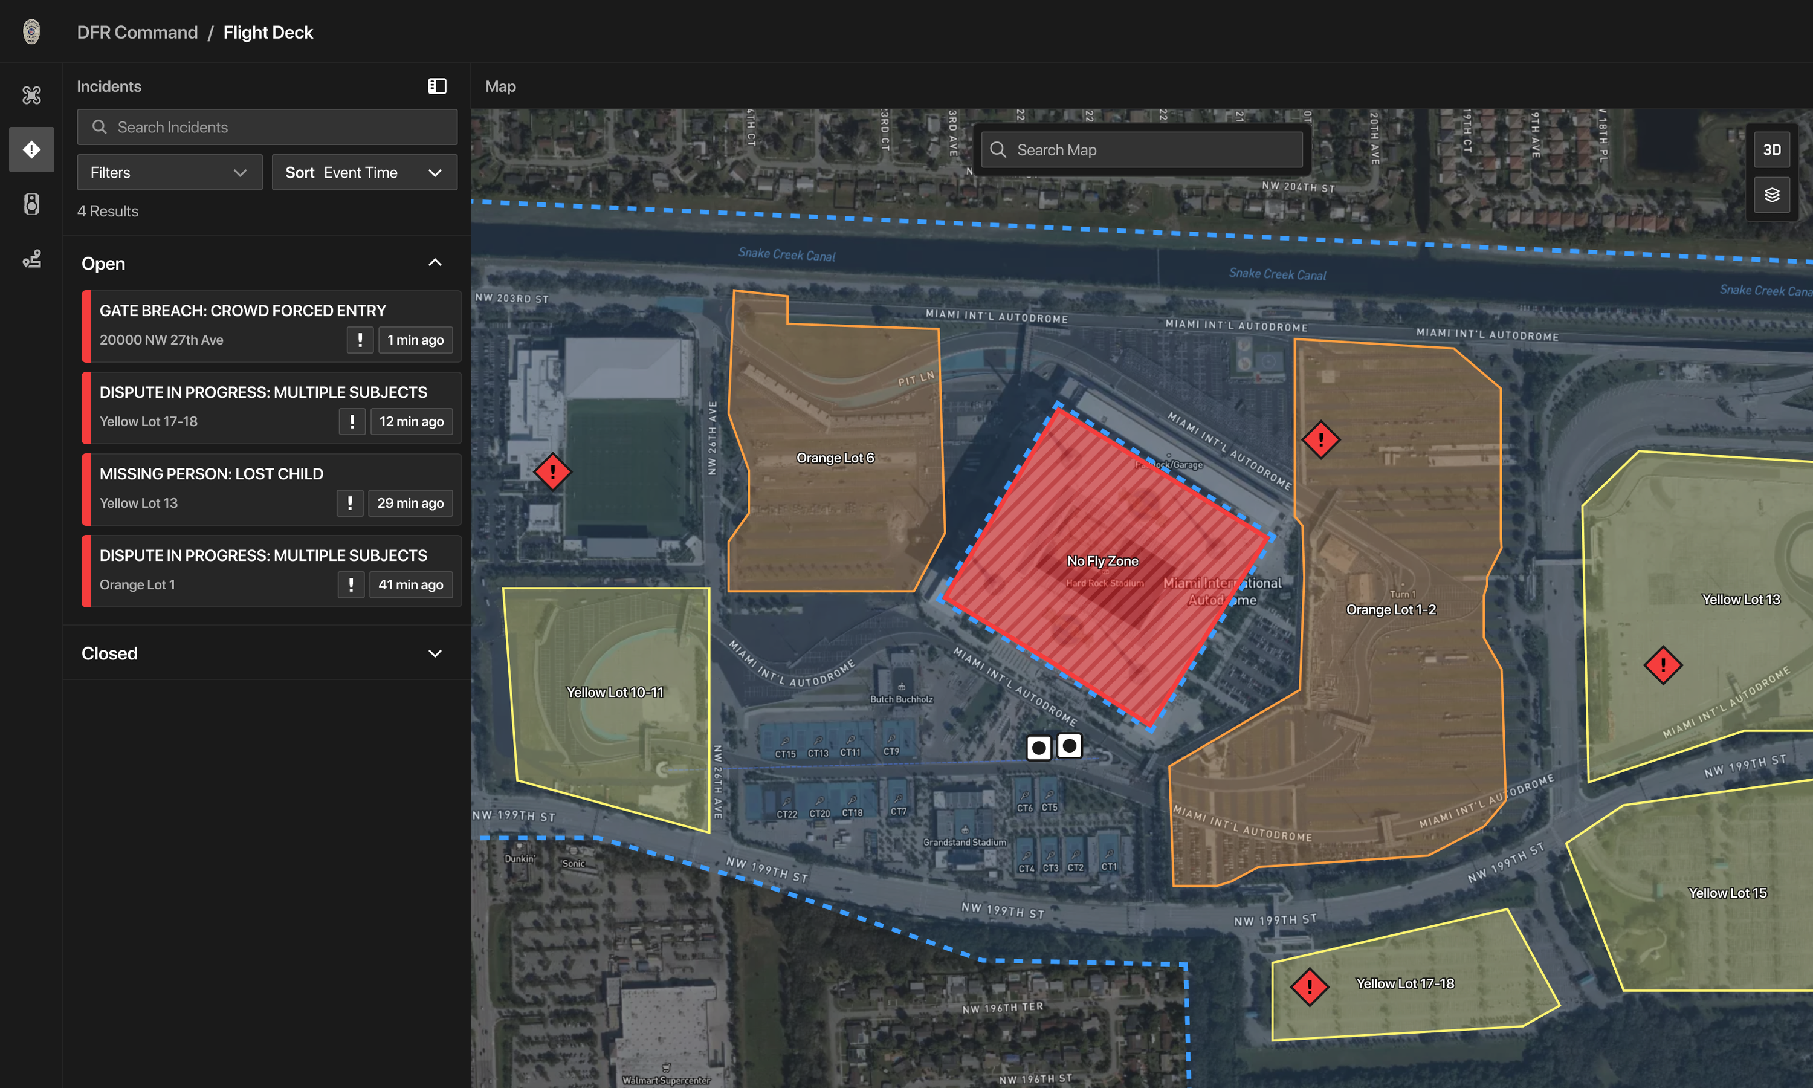The height and width of the screenshot is (1088, 1813).
Task: Open Gate Breach: Crowd Forced Entry incident
Action: point(272,326)
